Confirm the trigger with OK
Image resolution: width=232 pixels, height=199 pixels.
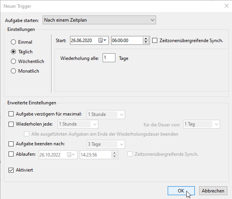tap(181, 191)
